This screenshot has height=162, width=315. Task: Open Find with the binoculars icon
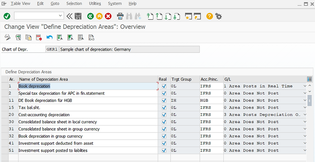pyautogui.click(x=129, y=16)
